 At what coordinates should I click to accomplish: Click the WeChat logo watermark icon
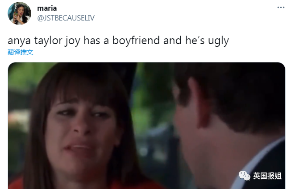pyautogui.click(x=244, y=176)
